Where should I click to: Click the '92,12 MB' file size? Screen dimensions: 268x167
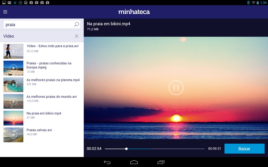(x=32, y=51)
